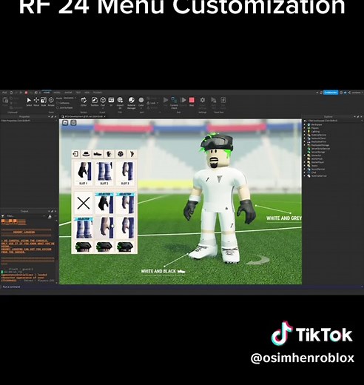This screenshot has height=385, width=364.
Task: Expand Workspace in Explorer
Action: [x=305, y=125]
